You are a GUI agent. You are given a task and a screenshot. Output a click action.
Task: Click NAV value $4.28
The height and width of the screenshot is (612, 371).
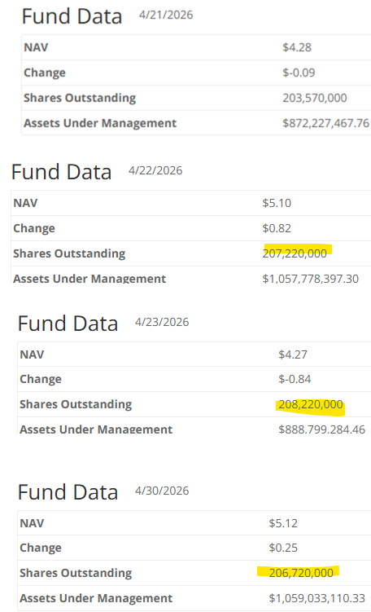coord(297,47)
